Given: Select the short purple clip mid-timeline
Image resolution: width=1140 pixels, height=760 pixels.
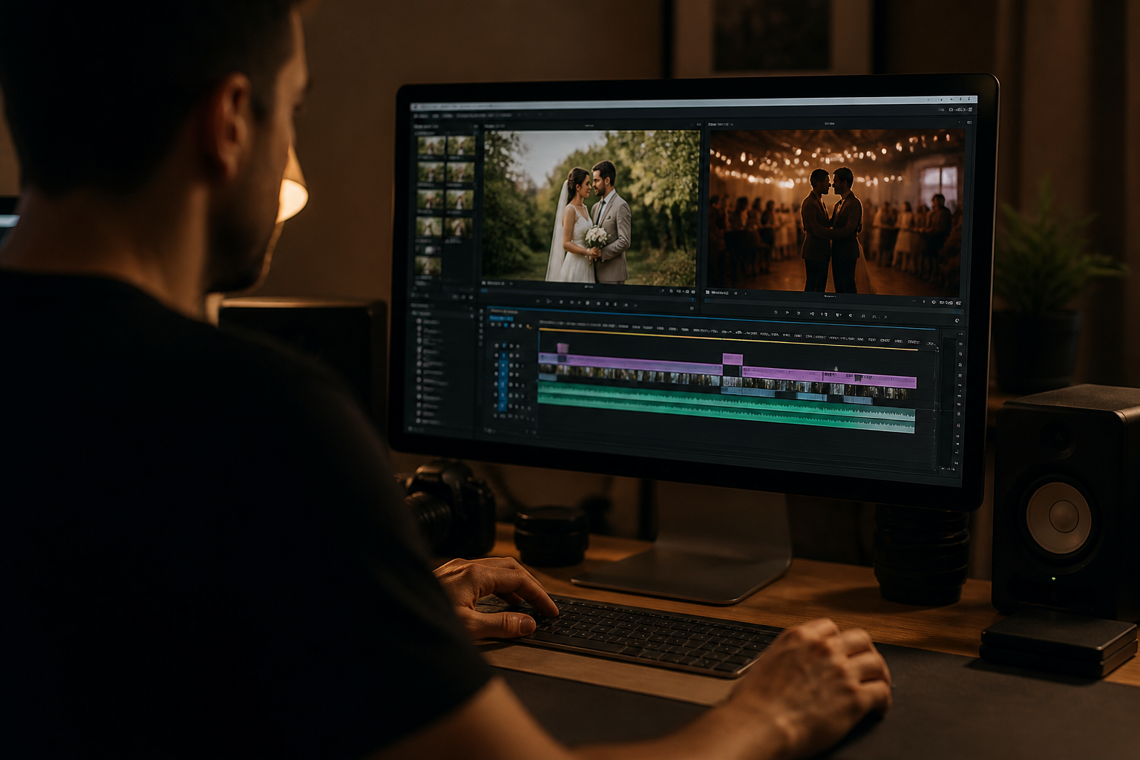Looking at the screenshot, I should pyautogui.click(x=733, y=359).
